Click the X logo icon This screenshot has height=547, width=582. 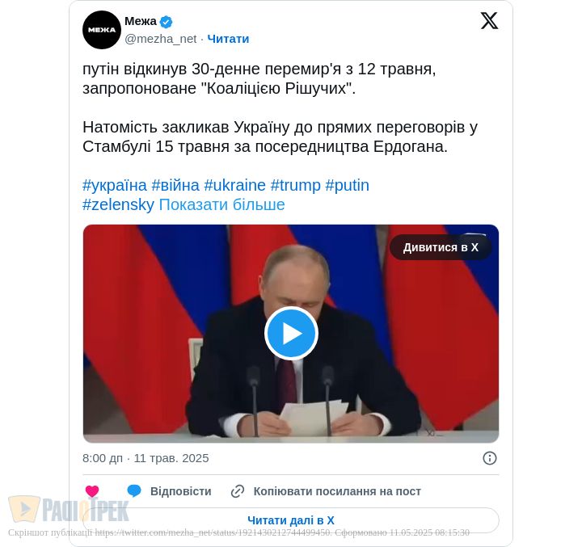pyautogui.click(x=489, y=20)
